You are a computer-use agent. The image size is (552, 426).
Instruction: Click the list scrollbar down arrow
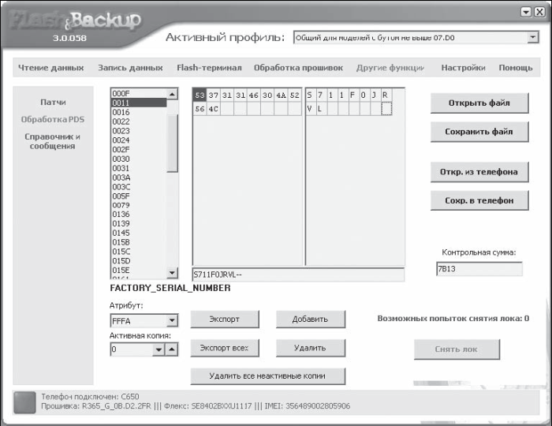point(172,272)
